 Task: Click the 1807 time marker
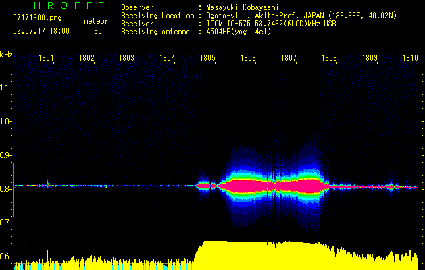pos(289,58)
